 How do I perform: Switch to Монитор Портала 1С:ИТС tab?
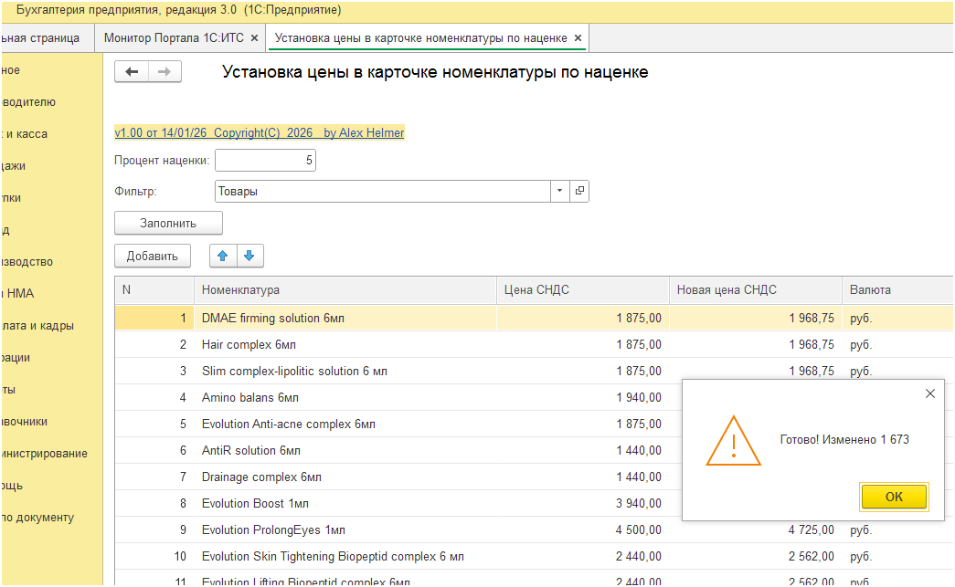[x=173, y=38]
